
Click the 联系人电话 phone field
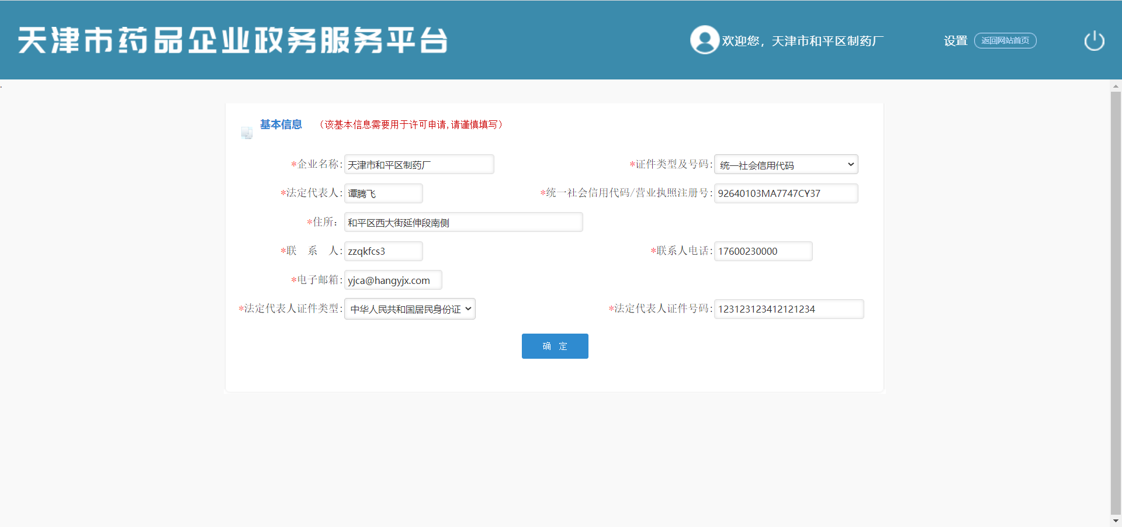pyautogui.click(x=763, y=251)
